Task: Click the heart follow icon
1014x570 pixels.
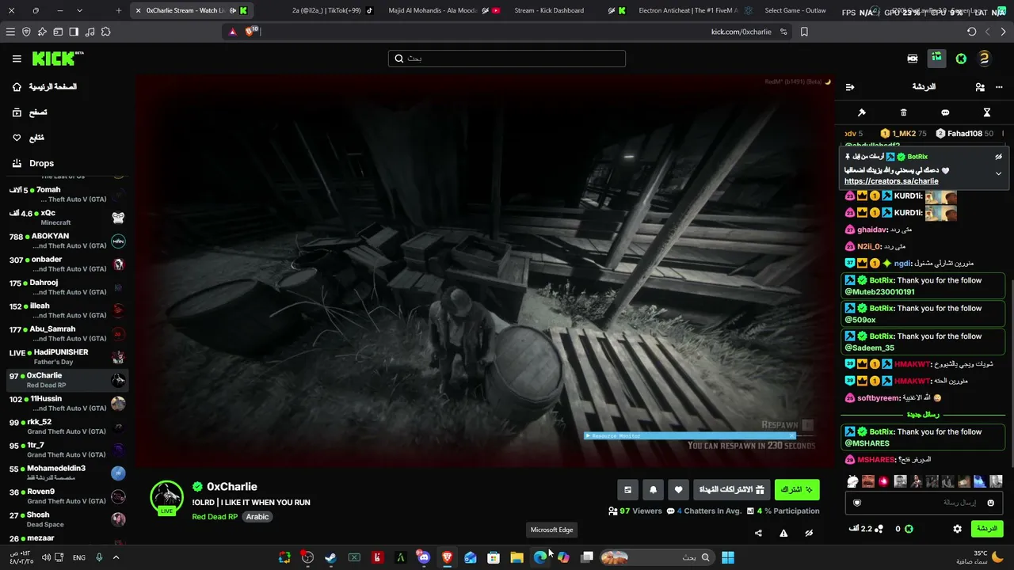Action: [678, 490]
